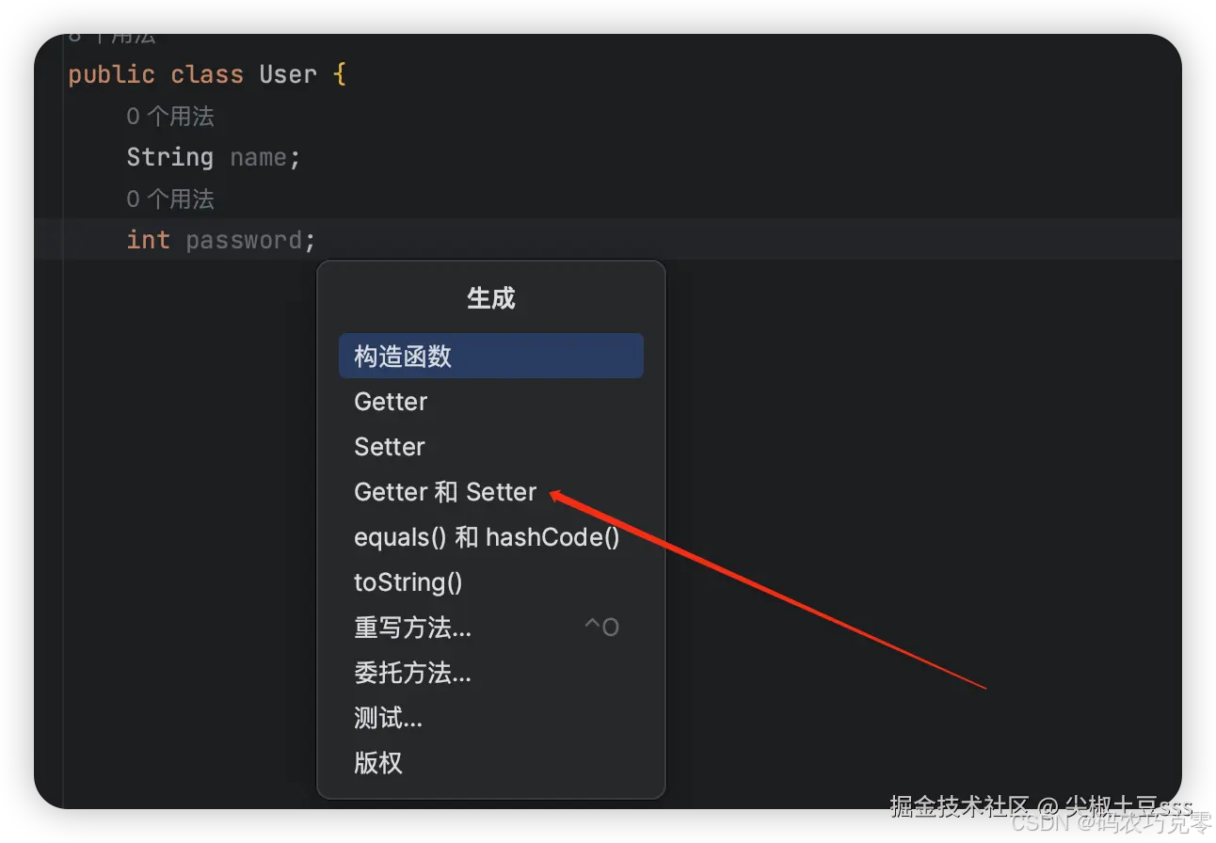Open 重写方法... dialog

[412, 627]
